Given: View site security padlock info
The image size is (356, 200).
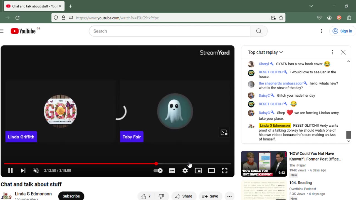Looking at the screenshot, I should (x=63, y=18).
